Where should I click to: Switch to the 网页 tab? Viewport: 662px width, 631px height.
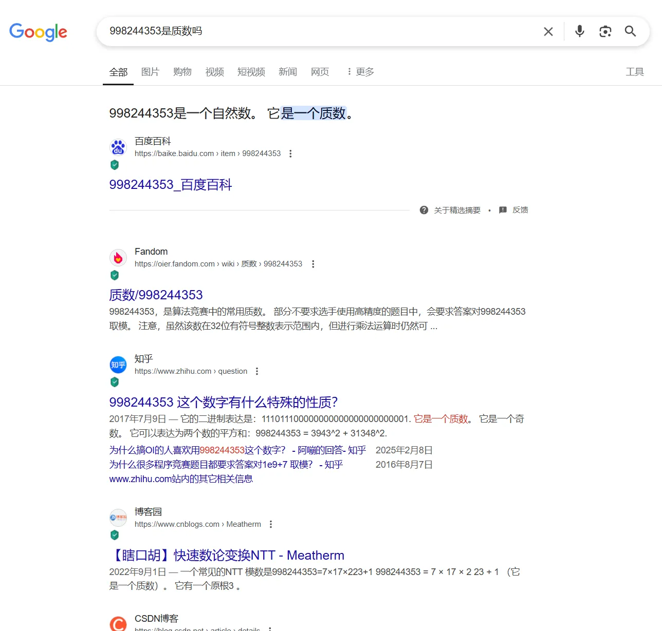tap(320, 72)
